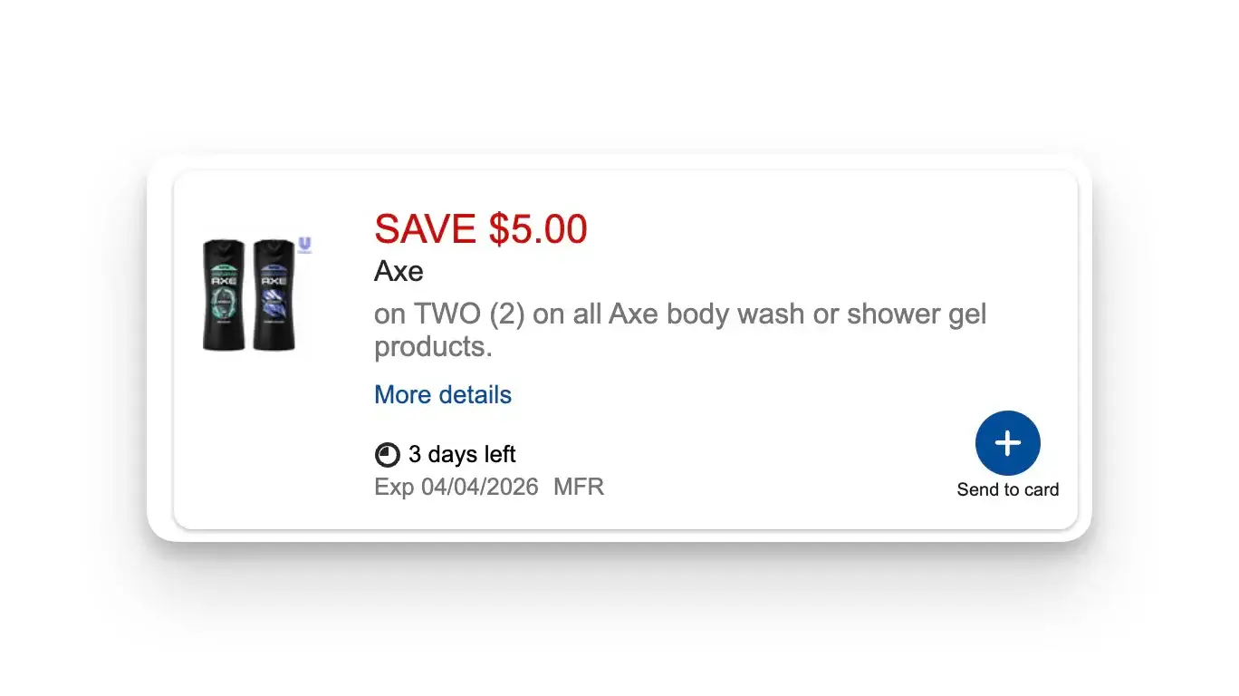Click the Axe brand name

(399, 271)
